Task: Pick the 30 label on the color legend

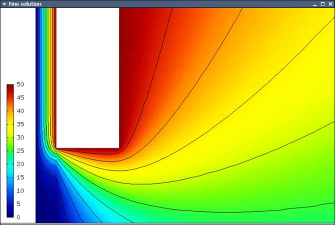Action: (20, 137)
